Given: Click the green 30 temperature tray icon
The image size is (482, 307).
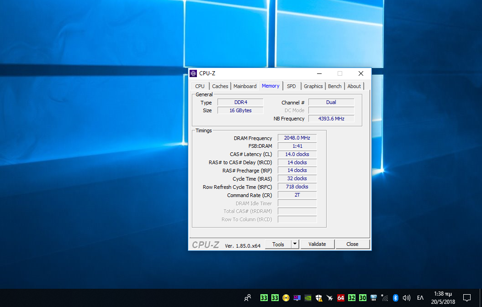Looking at the screenshot, I should [x=363, y=298].
